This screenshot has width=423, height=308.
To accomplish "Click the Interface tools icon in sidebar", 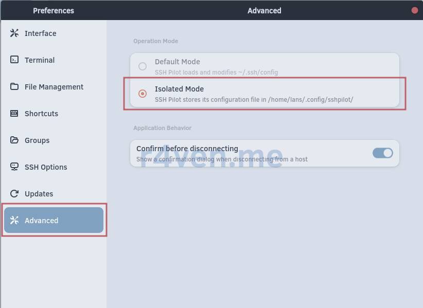I will 14,33.
